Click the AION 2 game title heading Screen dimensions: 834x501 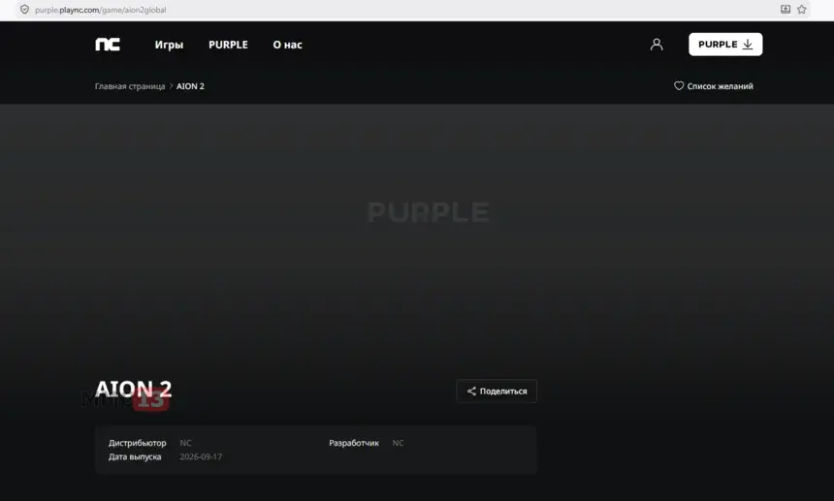134,389
